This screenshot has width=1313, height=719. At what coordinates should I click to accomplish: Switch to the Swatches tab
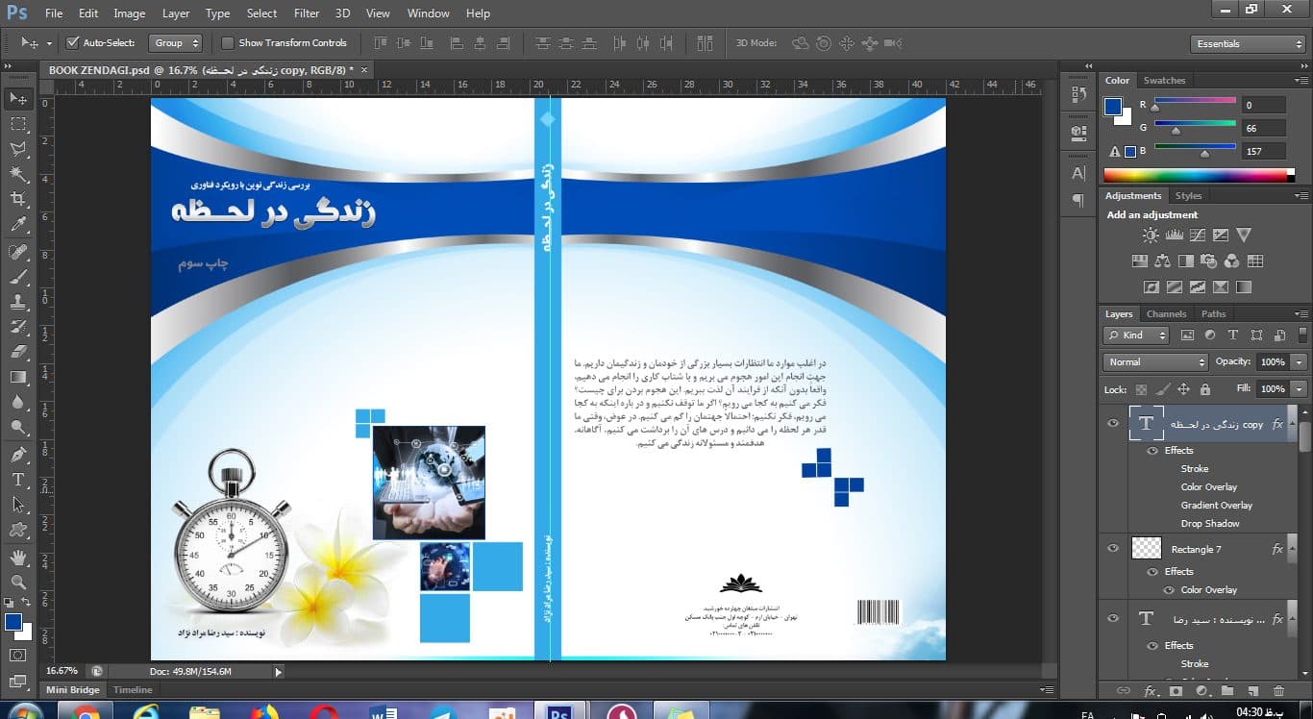click(x=1164, y=81)
